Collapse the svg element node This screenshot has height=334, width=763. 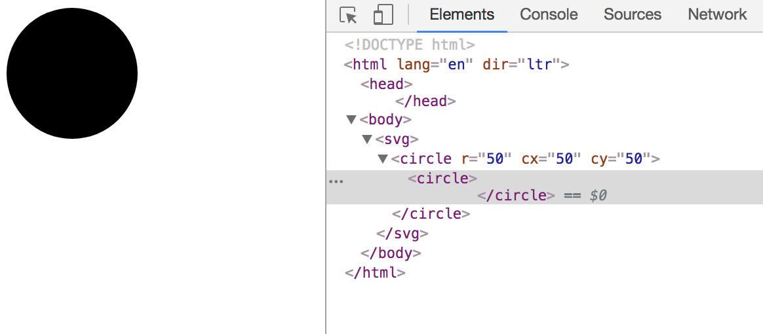click(367, 139)
